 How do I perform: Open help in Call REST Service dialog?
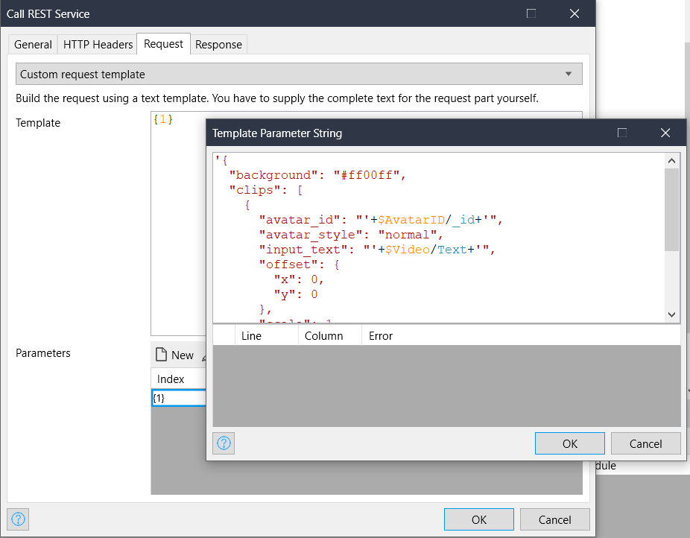19,519
